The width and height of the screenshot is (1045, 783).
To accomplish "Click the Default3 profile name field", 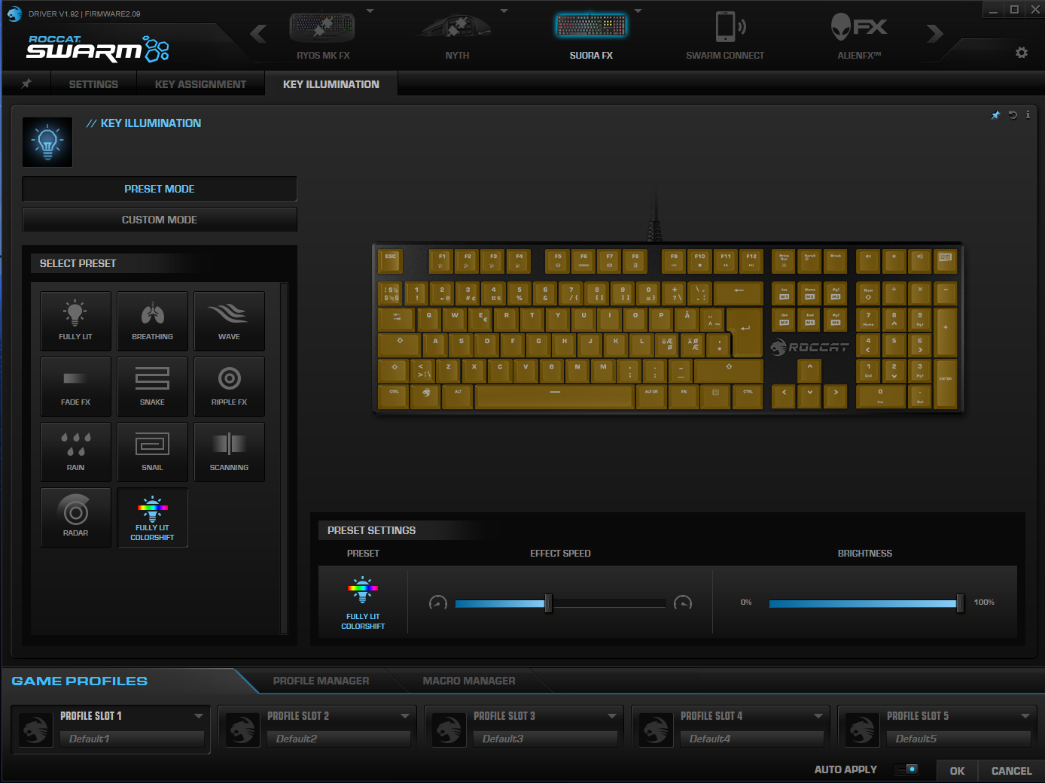I will click(x=545, y=739).
